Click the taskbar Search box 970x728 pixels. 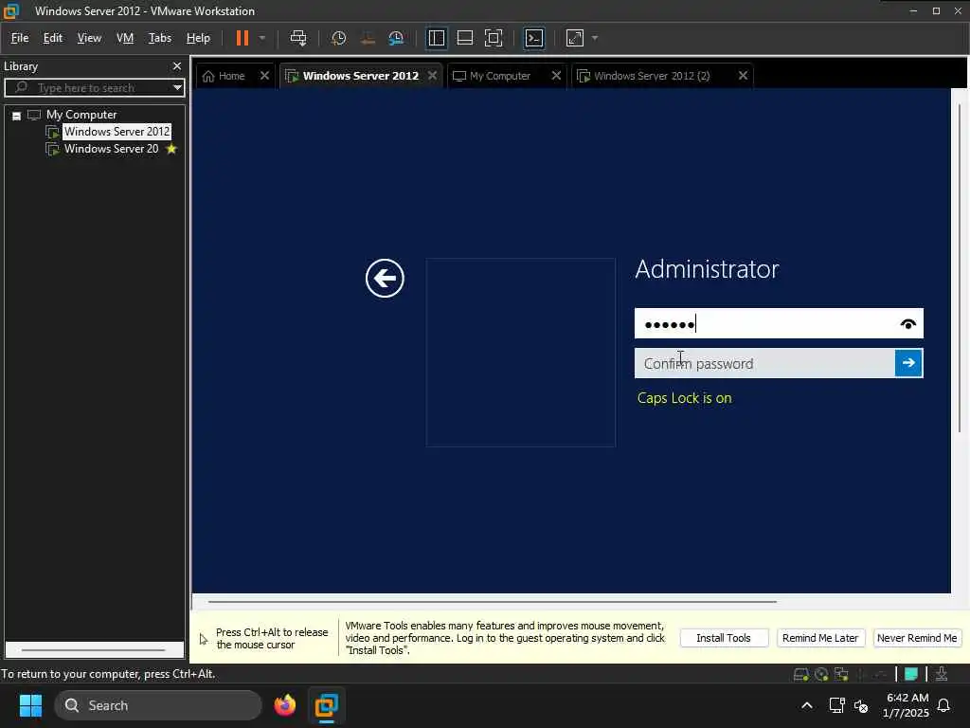coord(158,705)
